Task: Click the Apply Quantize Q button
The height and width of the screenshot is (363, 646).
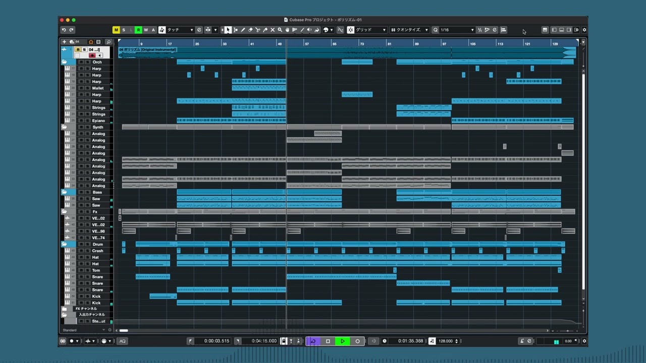Action: 436,30
